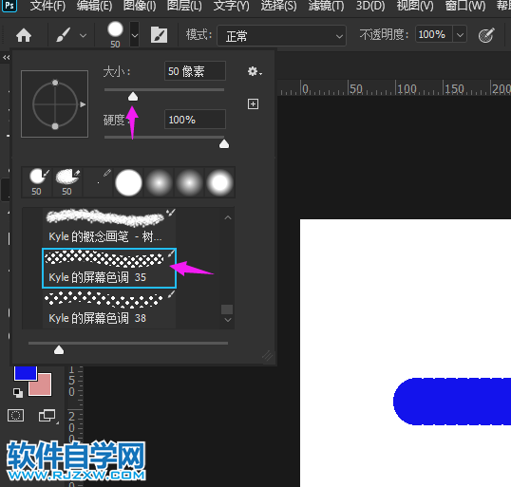Screen dimensions: 511x487
Task: Click the blue foreground color swatch
Action: 25,374
